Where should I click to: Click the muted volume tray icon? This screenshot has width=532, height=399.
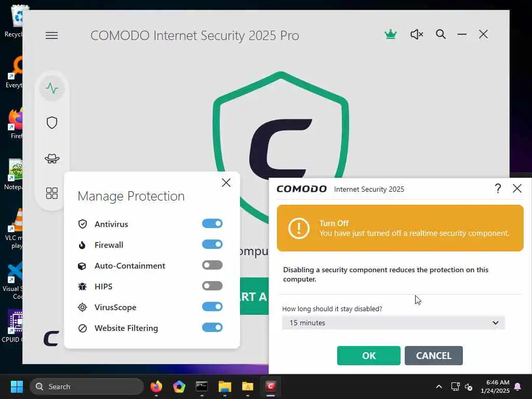point(469,387)
